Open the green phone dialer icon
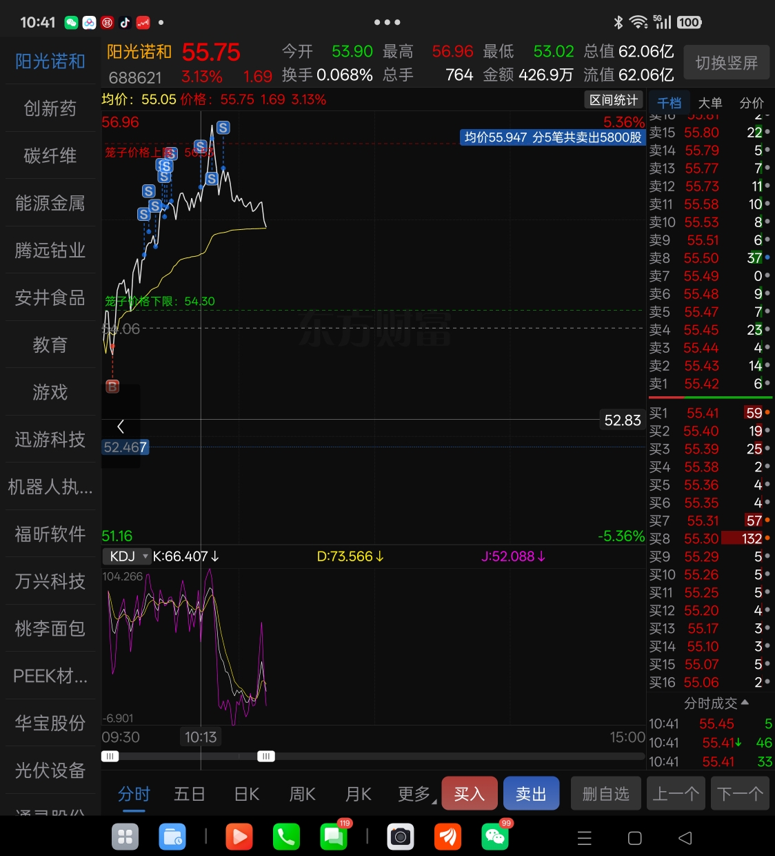The height and width of the screenshot is (856, 775). (286, 837)
